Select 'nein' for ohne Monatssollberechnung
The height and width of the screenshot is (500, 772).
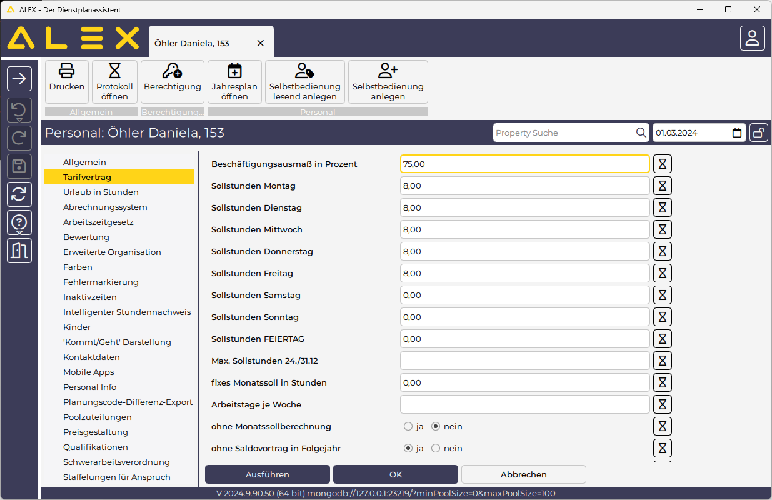click(x=436, y=427)
